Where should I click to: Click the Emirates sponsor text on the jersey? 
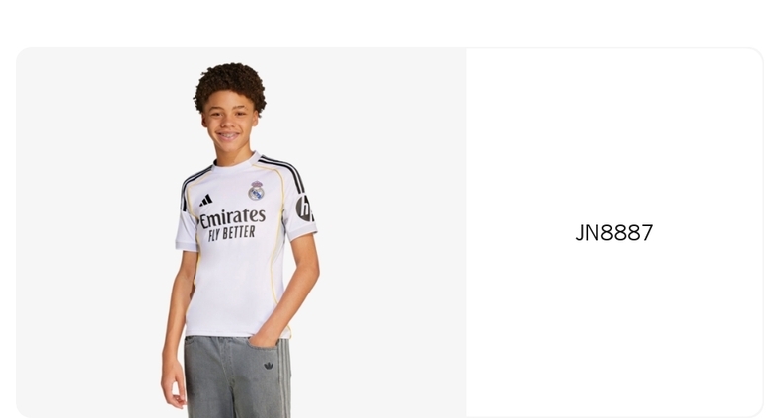[x=232, y=218]
